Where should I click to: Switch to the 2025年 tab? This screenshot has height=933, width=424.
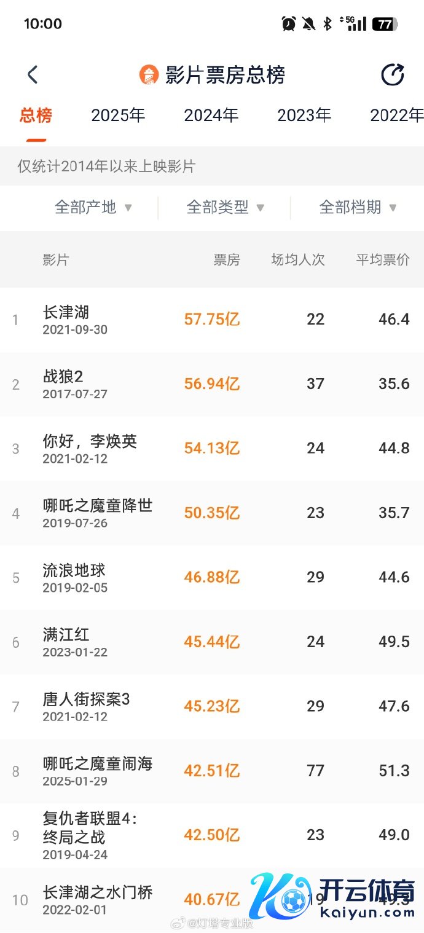coord(118,116)
